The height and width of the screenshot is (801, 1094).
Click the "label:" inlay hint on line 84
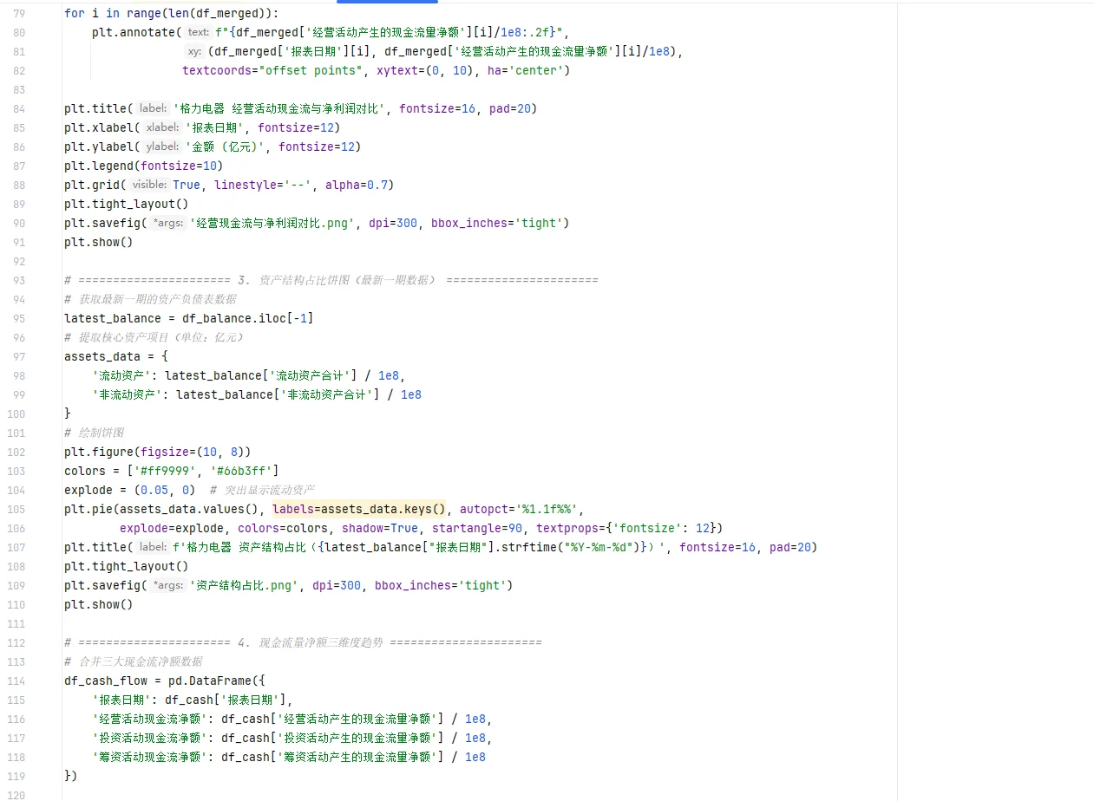(153, 109)
